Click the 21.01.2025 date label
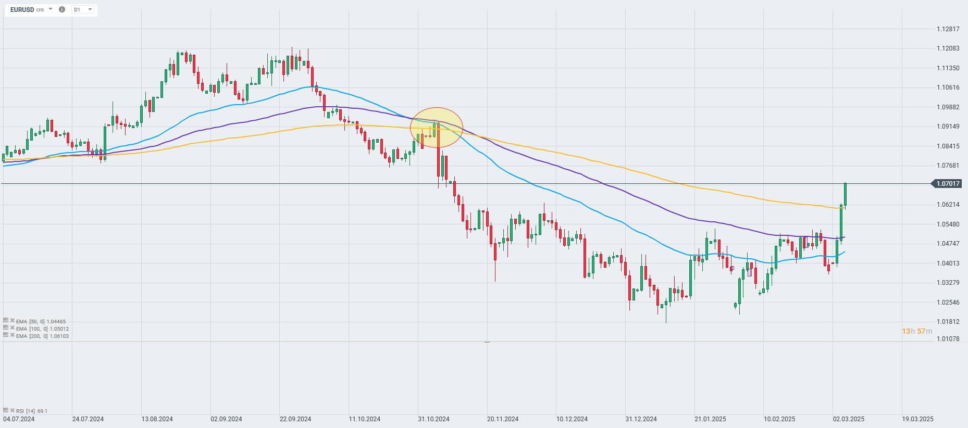The width and height of the screenshot is (968, 428). [x=710, y=419]
